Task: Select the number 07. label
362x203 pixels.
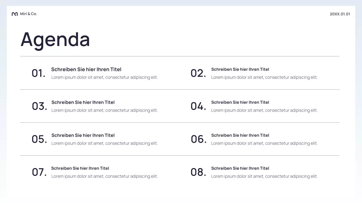Action: click(x=39, y=172)
